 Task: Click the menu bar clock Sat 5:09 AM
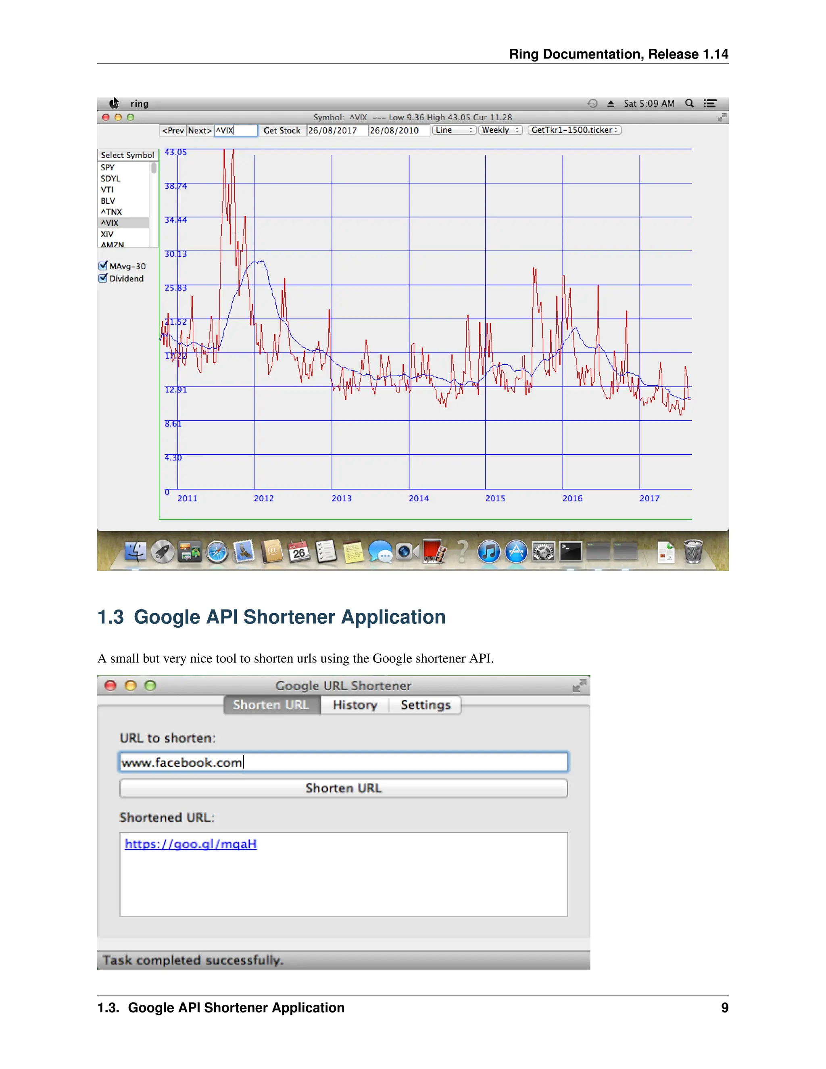pos(649,103)
